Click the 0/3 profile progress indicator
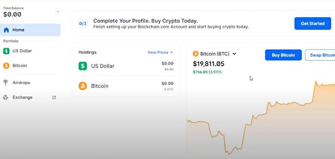The image size is (335, 159). 83,23
